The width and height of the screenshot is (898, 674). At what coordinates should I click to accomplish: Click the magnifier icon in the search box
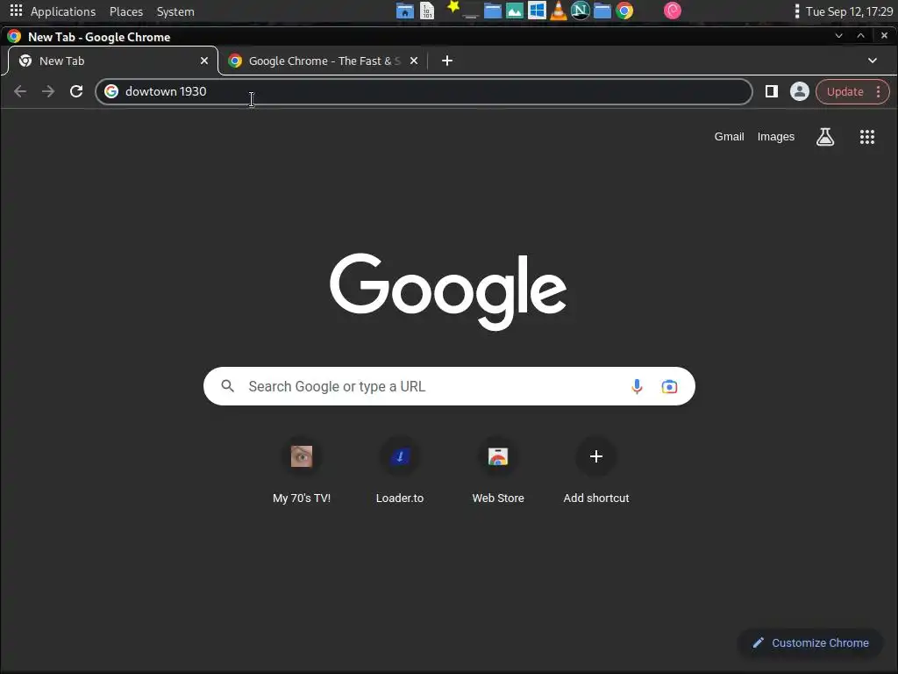[227, 386]
